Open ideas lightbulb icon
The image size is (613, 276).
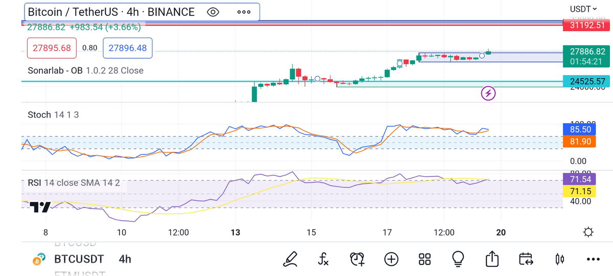pos(458,259)
